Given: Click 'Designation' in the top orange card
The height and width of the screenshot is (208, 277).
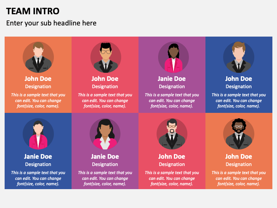Looking at the screenshot, I should click(x=38, y=87).
